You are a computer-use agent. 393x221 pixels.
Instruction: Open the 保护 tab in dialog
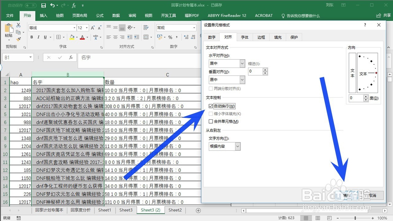pyautogui.click(x=294, y=37)
